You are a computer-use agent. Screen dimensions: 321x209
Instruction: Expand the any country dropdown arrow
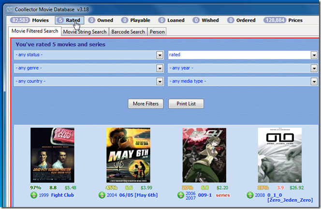coord(160,82)
